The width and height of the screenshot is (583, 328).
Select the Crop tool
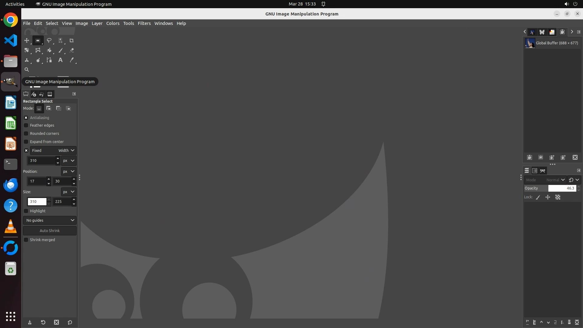tap(71, 40)
